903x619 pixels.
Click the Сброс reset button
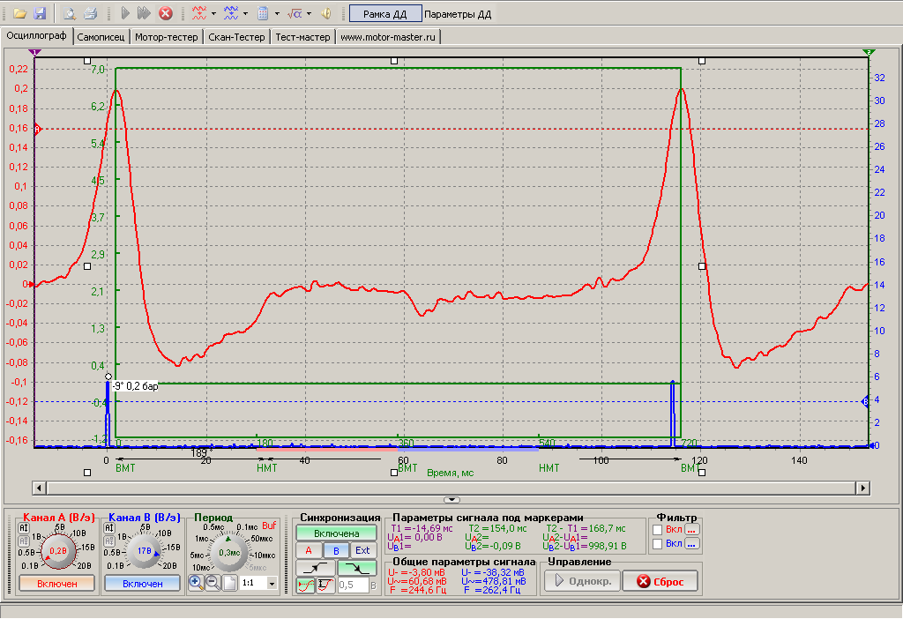click(660, 581)
